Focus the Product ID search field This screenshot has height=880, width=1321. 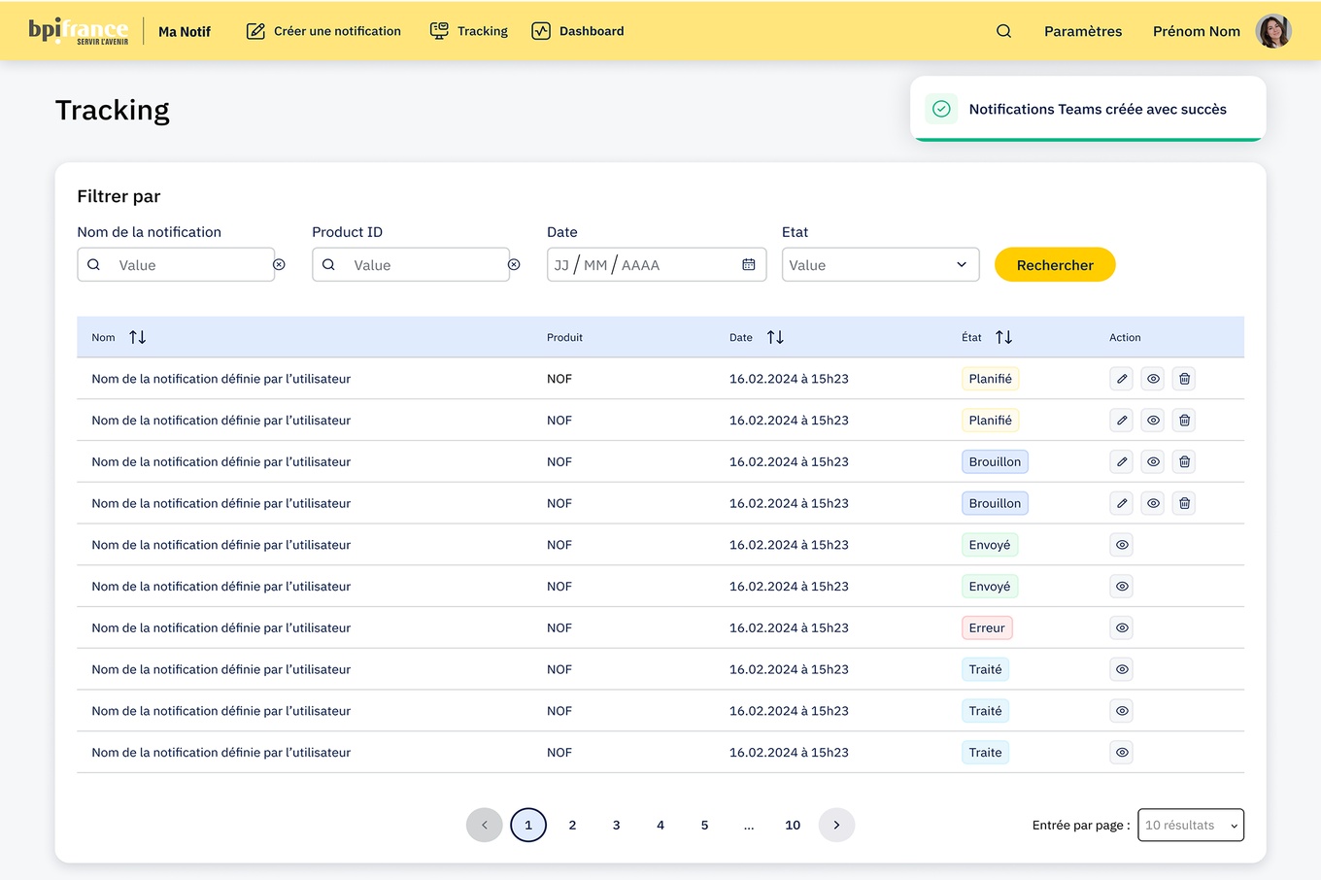point(411,264)
